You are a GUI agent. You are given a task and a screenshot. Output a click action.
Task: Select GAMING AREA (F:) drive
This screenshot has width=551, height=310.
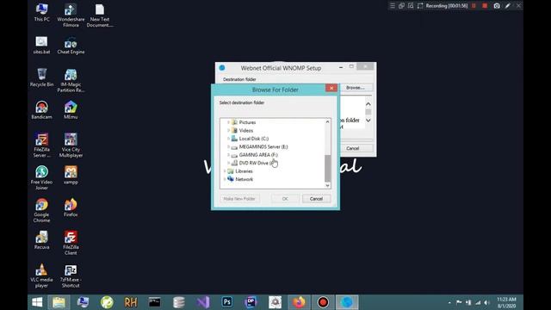[x=258, y=155]
